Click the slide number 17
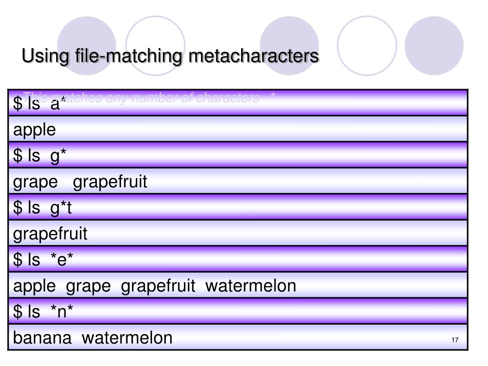488x366 pixels. click(x=455, y=340)
